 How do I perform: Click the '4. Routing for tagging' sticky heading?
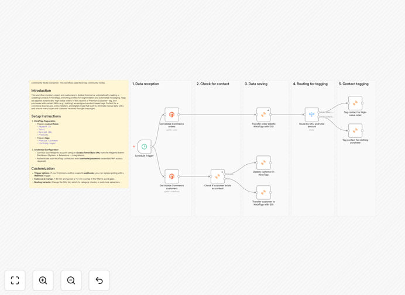[310, 84]
